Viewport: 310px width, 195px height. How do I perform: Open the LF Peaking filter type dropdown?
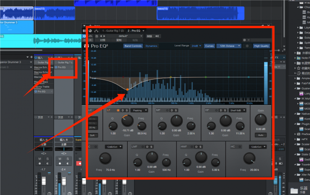click(x=139, y=110)
